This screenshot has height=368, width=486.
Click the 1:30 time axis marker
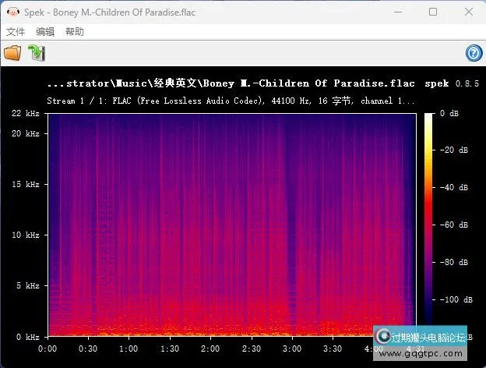171,349
